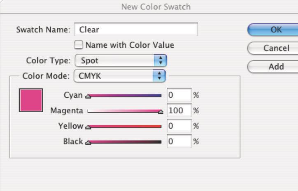This screenshot has height=191, width=298.
Task: Open the Color Mode CMYK dropdown
Action: (119, 76)
